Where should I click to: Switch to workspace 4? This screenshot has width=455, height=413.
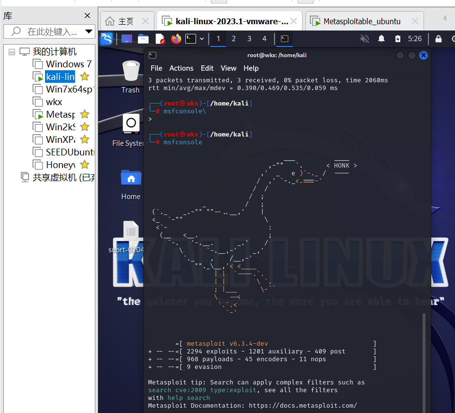(x=264, y=39)
